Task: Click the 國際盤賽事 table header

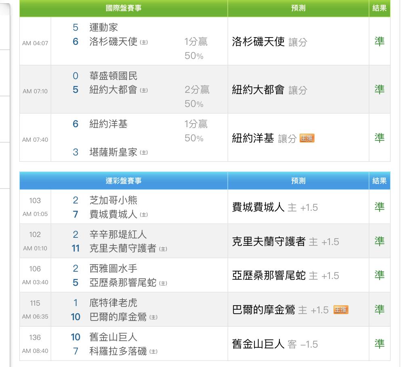Action: [124, 8]
